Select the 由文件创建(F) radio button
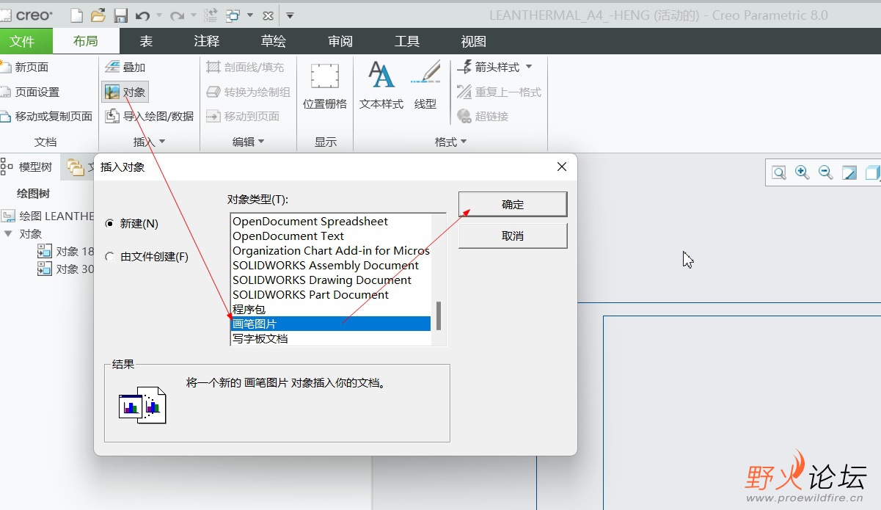The height and width of the screenshot is (510, 881). 110,257
